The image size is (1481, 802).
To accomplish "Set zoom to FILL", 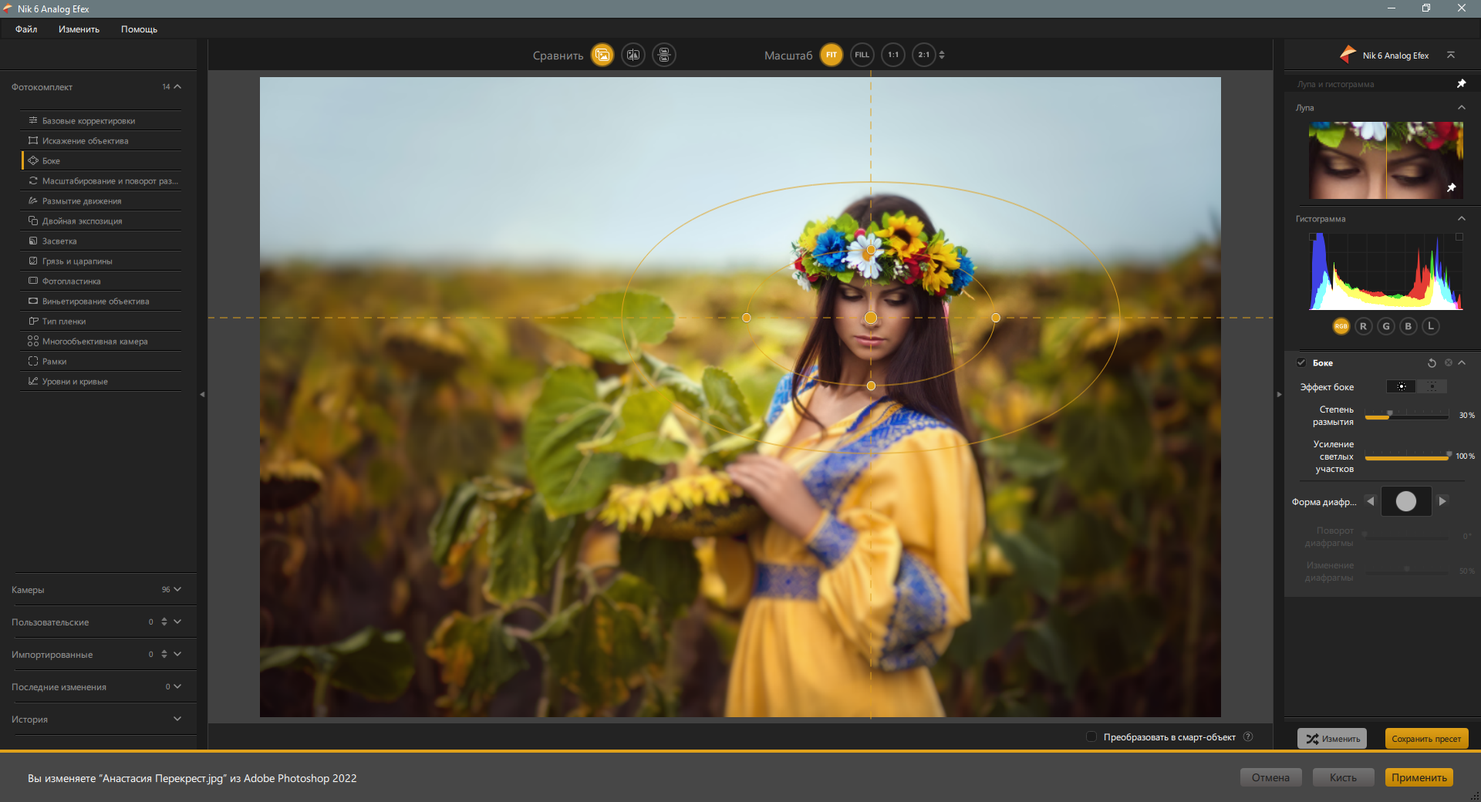I will pyautogui.click(x=862, y=55).
